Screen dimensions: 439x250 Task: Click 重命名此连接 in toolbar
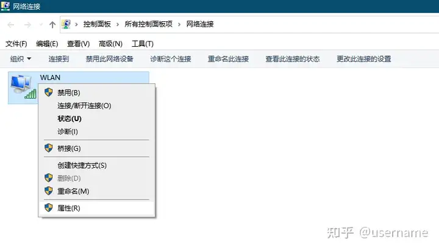click(x=228, y=59)
